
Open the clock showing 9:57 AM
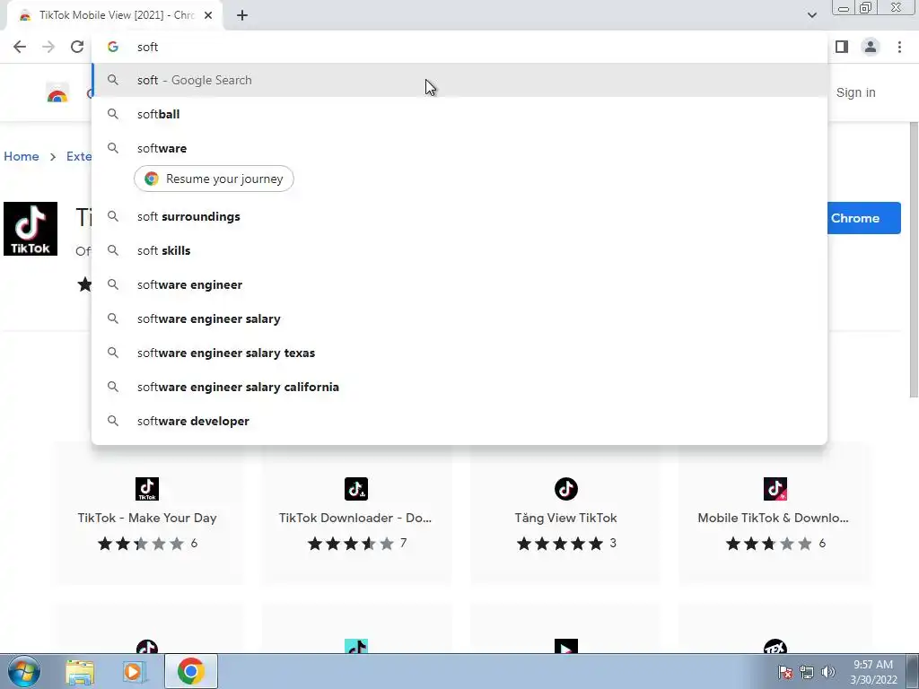tap(873, 672)
